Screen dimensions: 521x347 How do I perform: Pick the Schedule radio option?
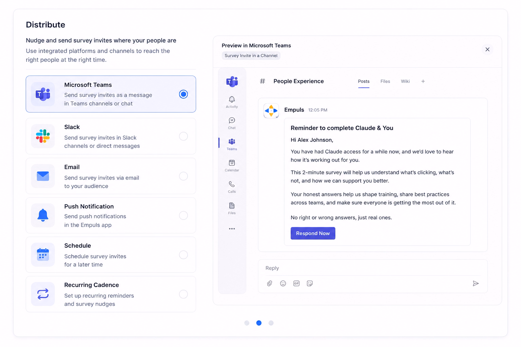pyautogui.click(x=184, y=255)
